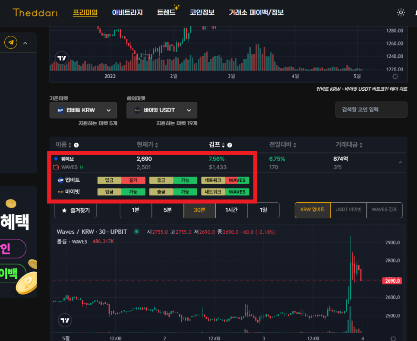The width and height of the screenshot is (417, 341).
Task: Click Waves / KRW chart title
Action: (92, 232)
